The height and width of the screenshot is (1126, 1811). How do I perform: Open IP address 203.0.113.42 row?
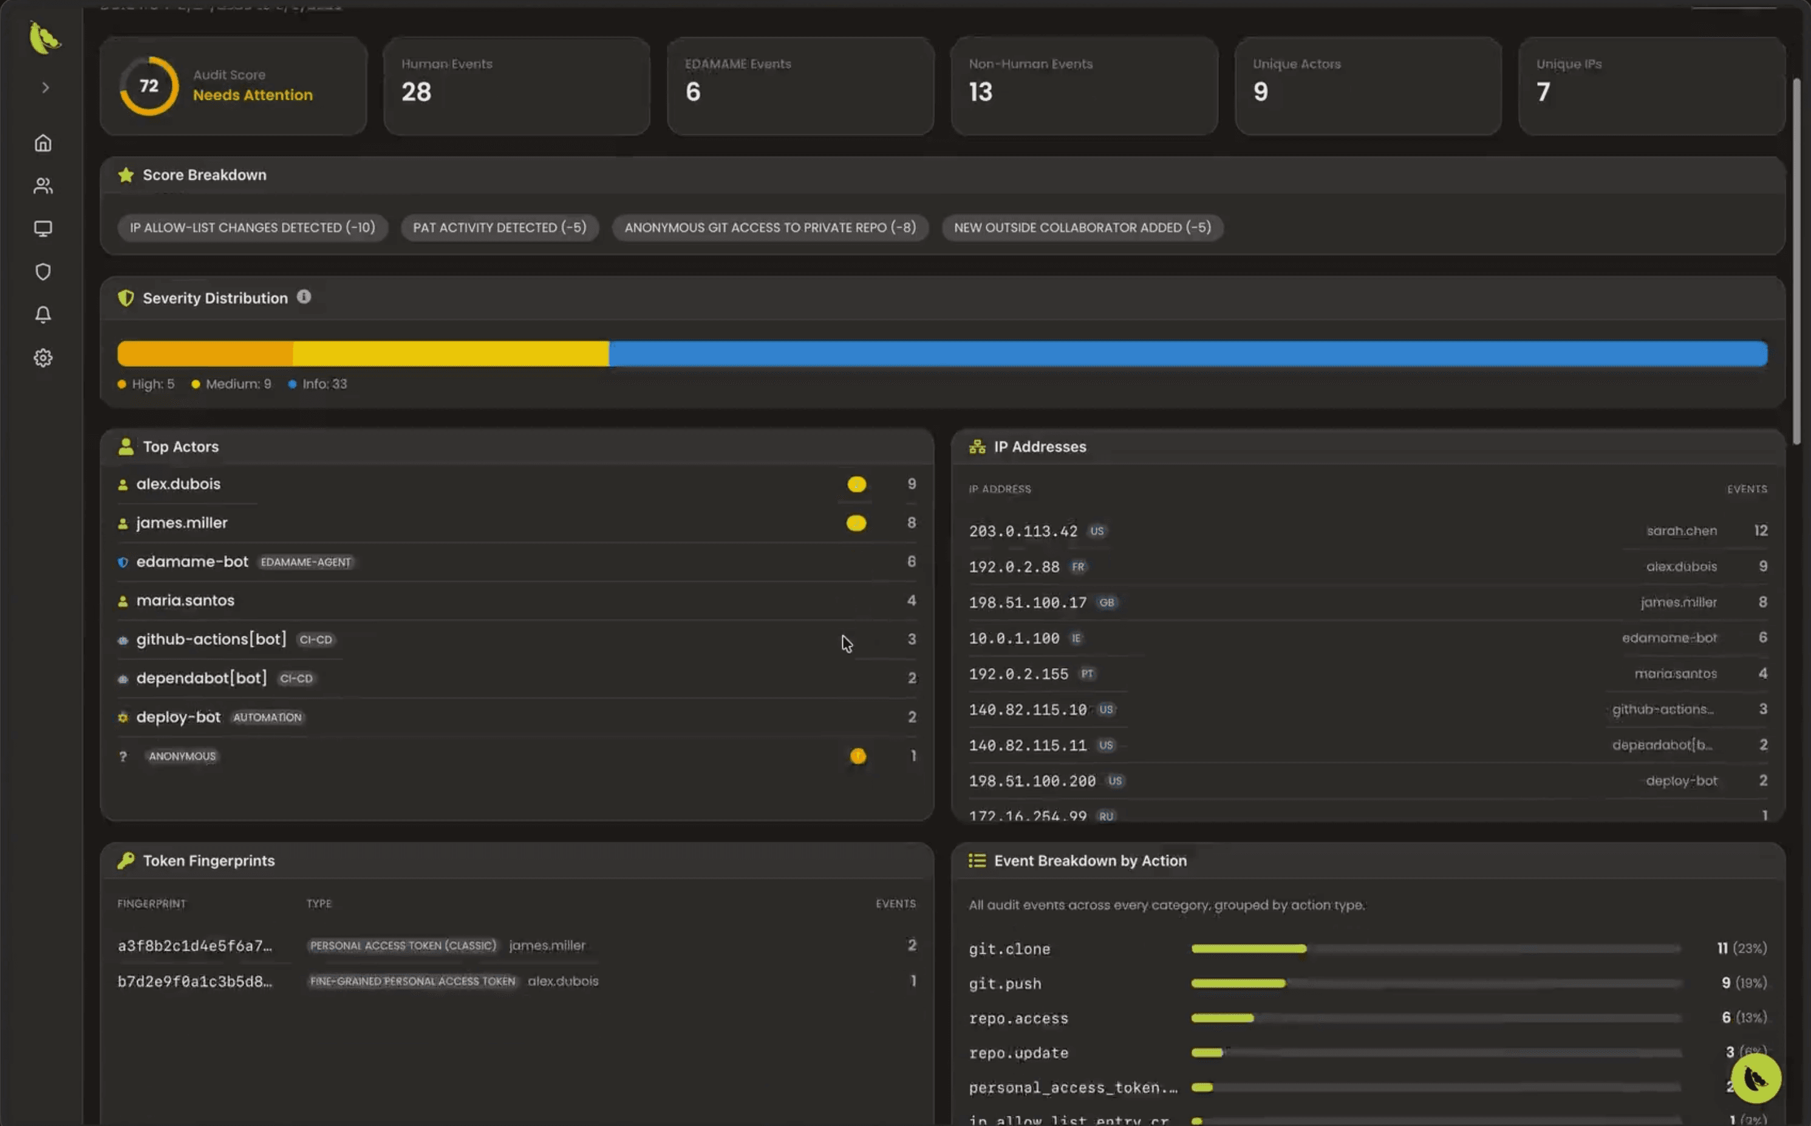(1023, 531)
